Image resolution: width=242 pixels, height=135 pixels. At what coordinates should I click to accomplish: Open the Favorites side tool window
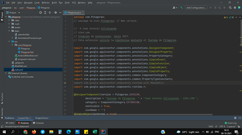[2, 113]
